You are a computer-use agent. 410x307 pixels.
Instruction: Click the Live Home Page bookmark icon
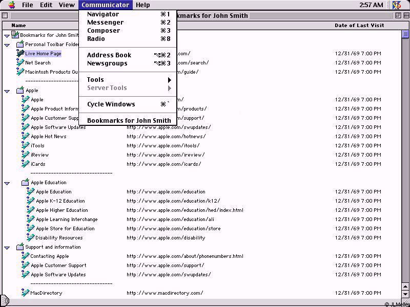[x=20, y=53]
